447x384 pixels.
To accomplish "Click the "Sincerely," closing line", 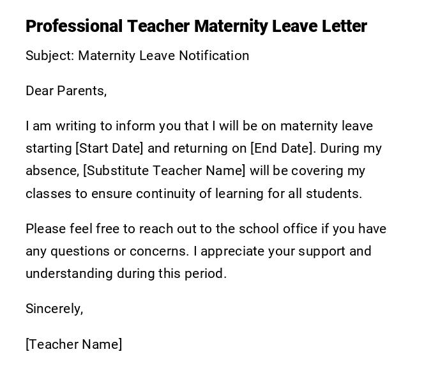I will [x=54, y=309].
